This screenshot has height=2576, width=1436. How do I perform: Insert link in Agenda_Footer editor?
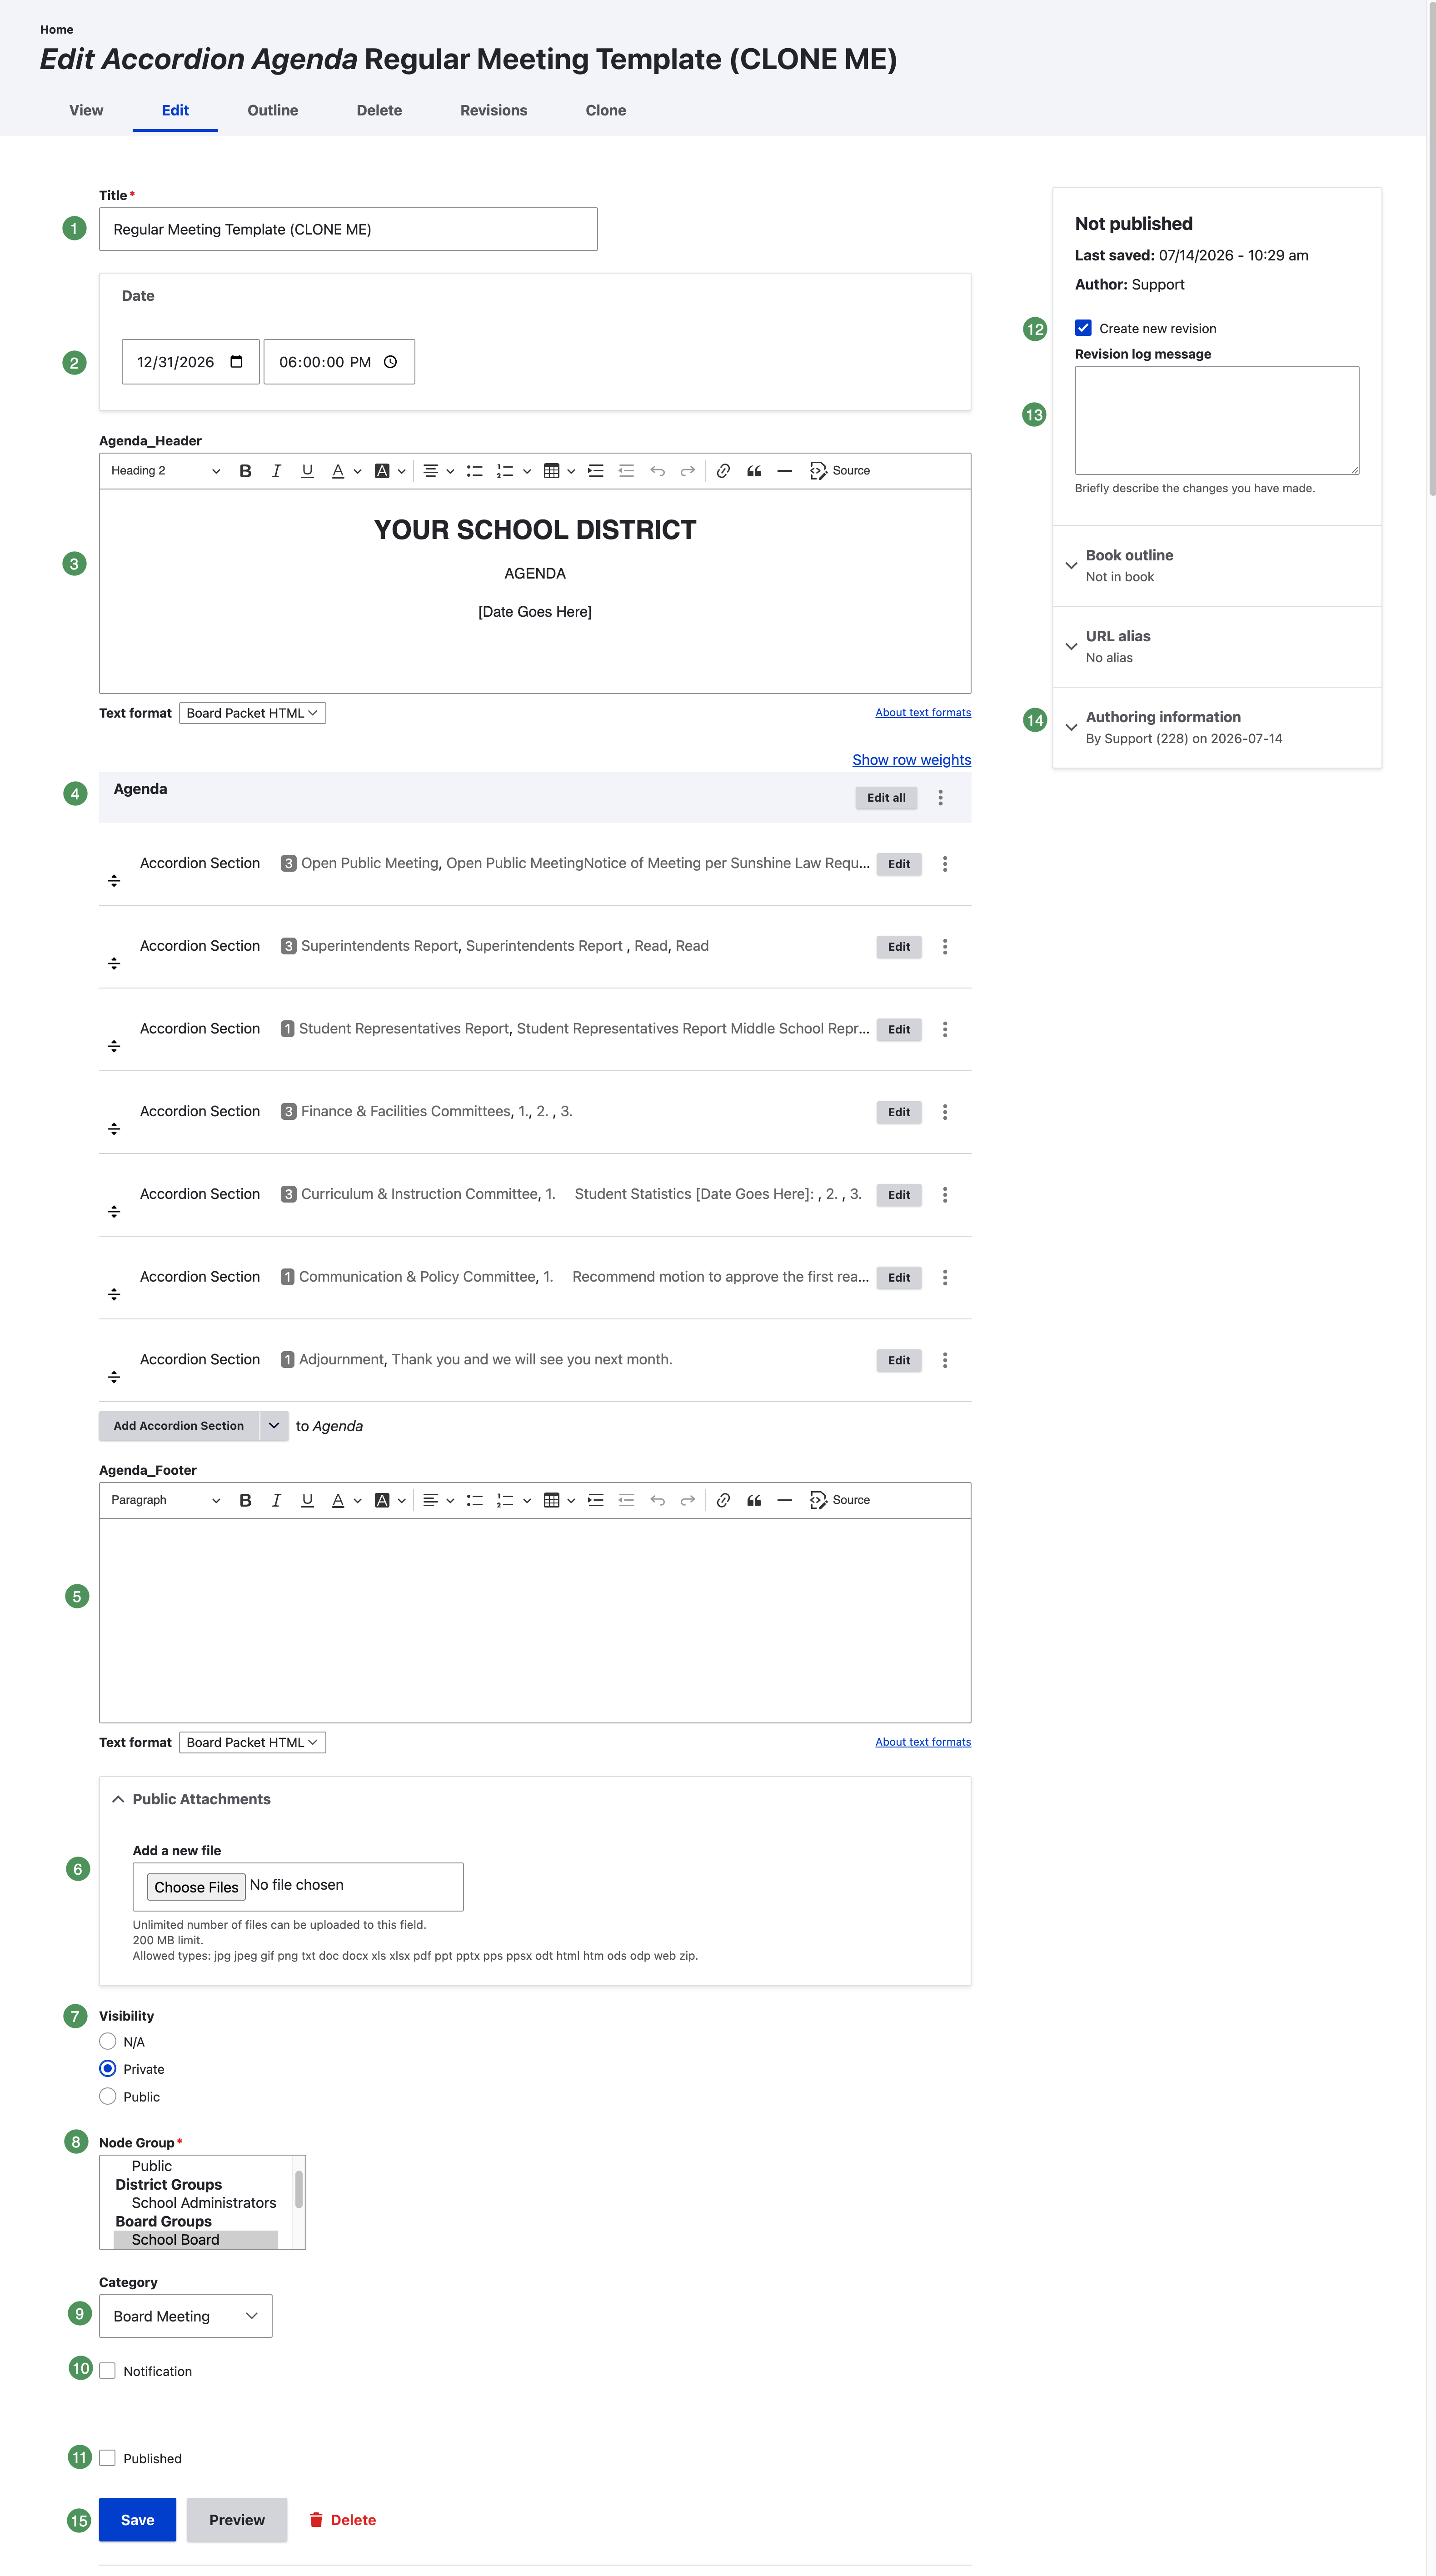pos(723,1500)
